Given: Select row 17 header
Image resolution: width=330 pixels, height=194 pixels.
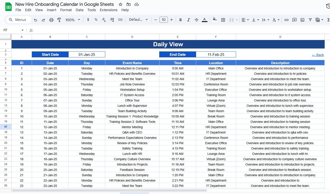Looking at the screenshot, I should (6, 127).
